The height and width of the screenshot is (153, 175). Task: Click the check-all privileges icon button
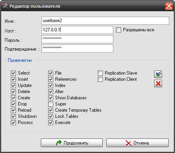[x=158, y=74]
